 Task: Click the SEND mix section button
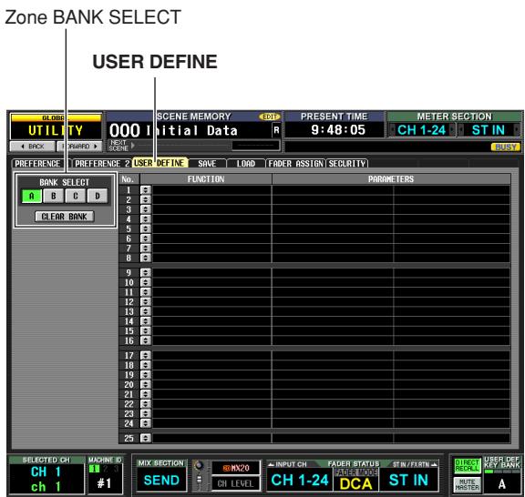(x=161, y=480)
